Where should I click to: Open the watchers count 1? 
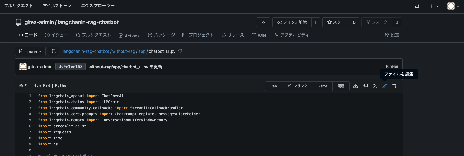click(315, 22)
